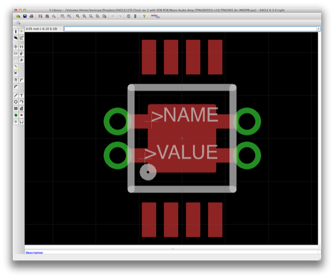Screen dimensions: 334x278
Task: Click the >VALUE text on the package
Action: coord(181,152)
